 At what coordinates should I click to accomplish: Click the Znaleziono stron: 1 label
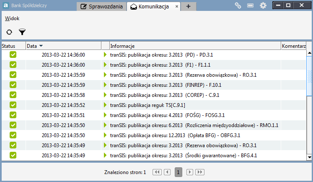(x=125, y=172)
